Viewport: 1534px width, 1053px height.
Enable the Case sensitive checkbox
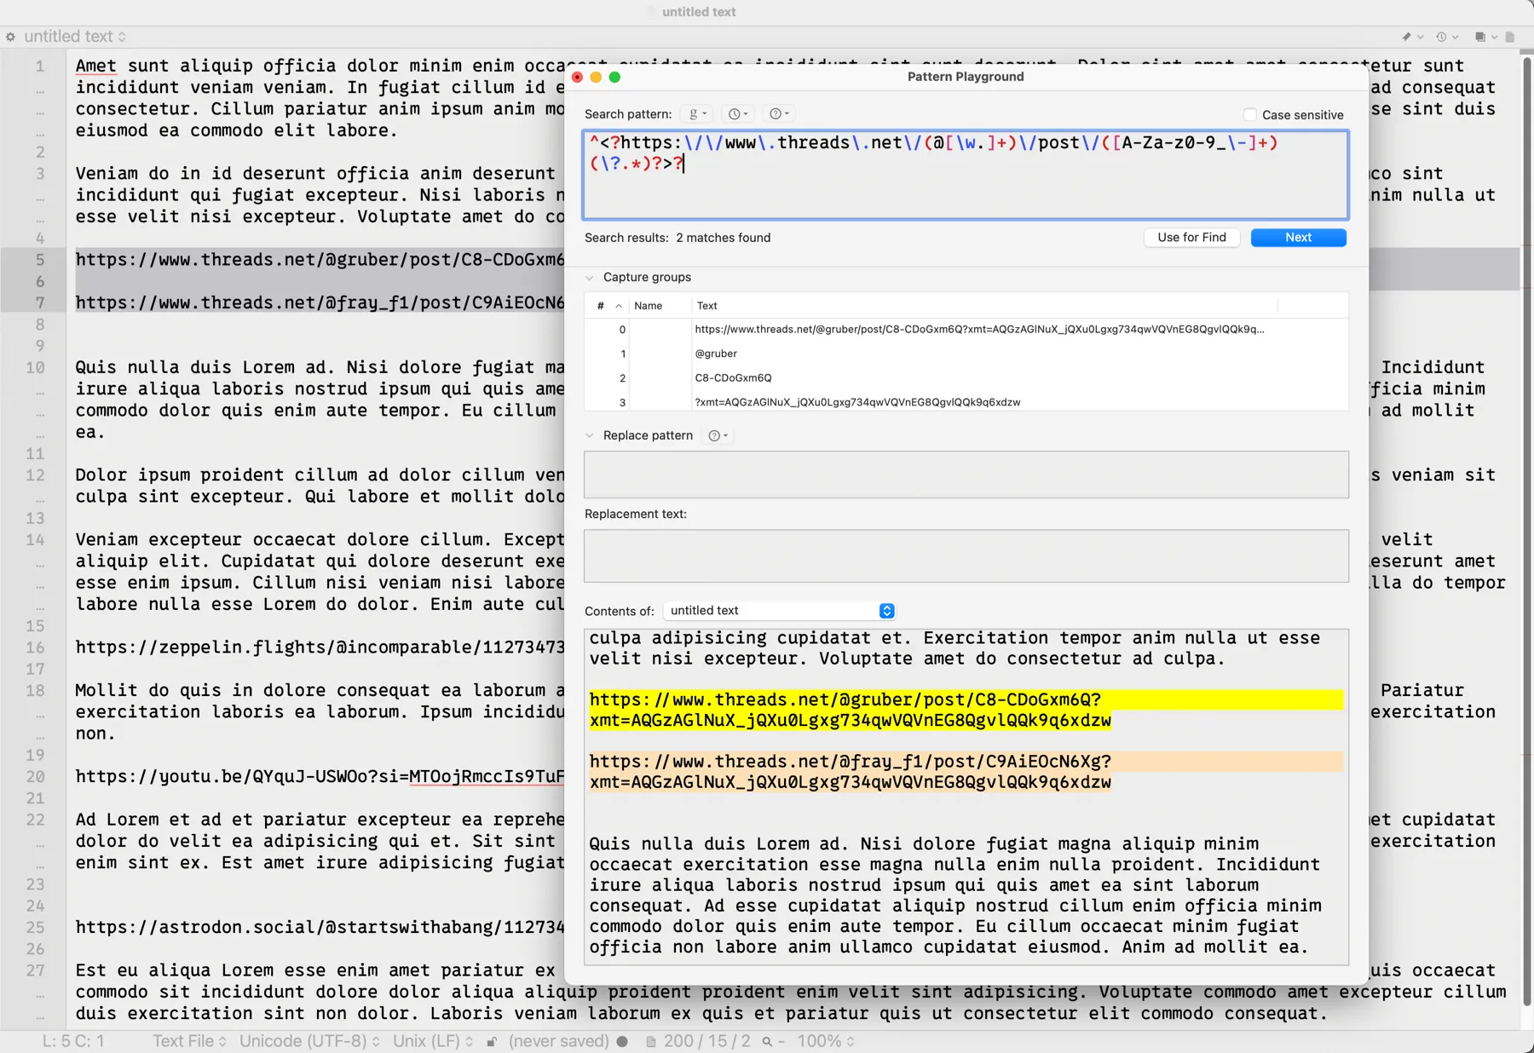[1249, 114]
